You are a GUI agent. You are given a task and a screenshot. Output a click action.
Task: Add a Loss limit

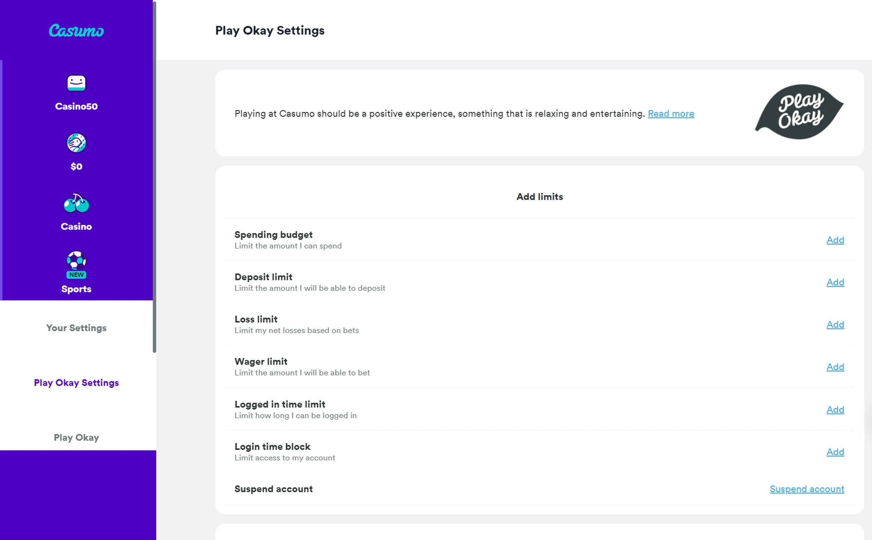tap(835, 324)
